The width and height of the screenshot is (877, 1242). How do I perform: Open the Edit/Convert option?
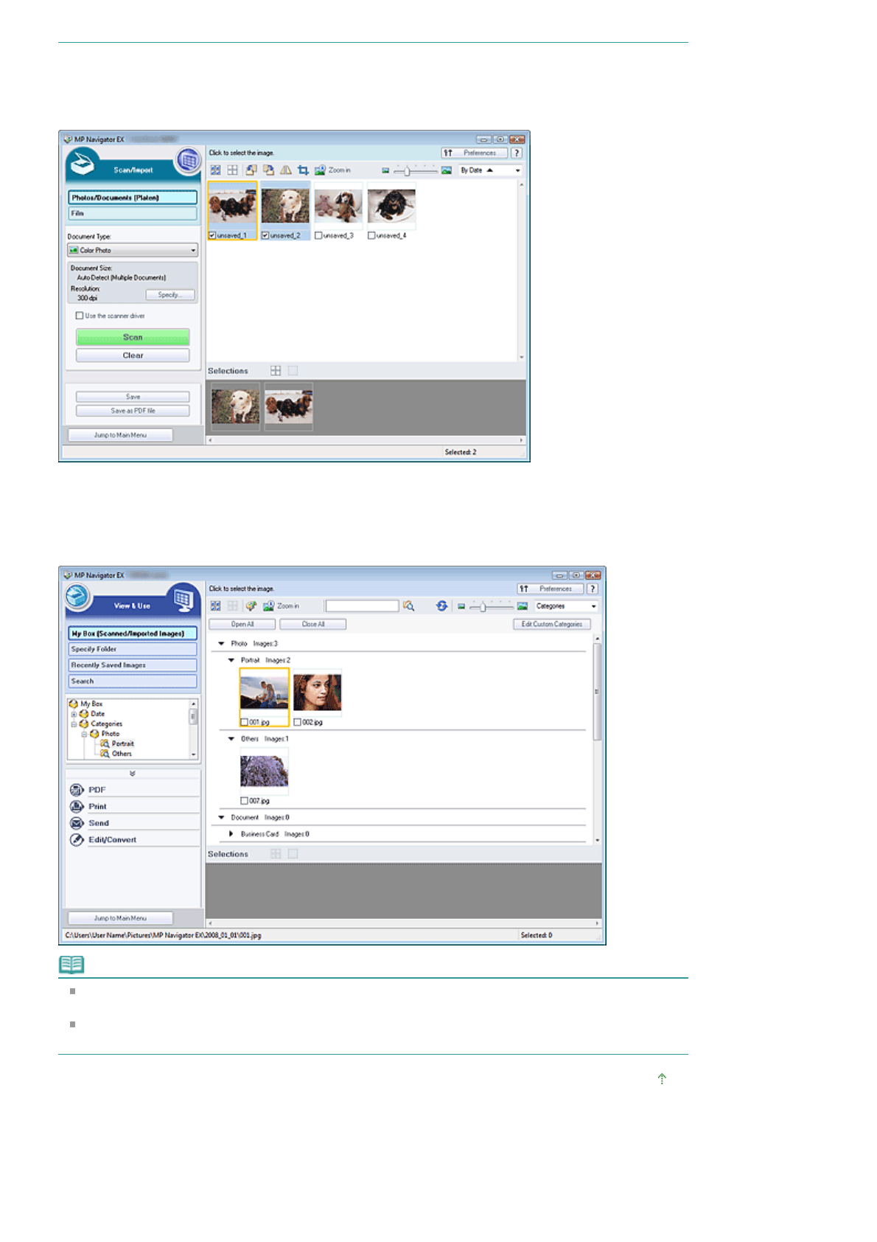click(x=112, y=840)
